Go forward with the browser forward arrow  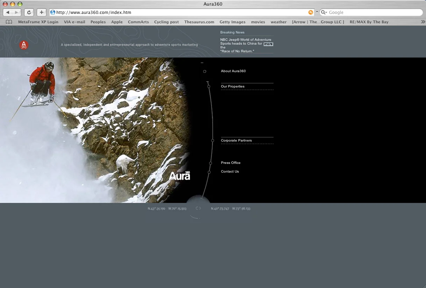[16, 12]
